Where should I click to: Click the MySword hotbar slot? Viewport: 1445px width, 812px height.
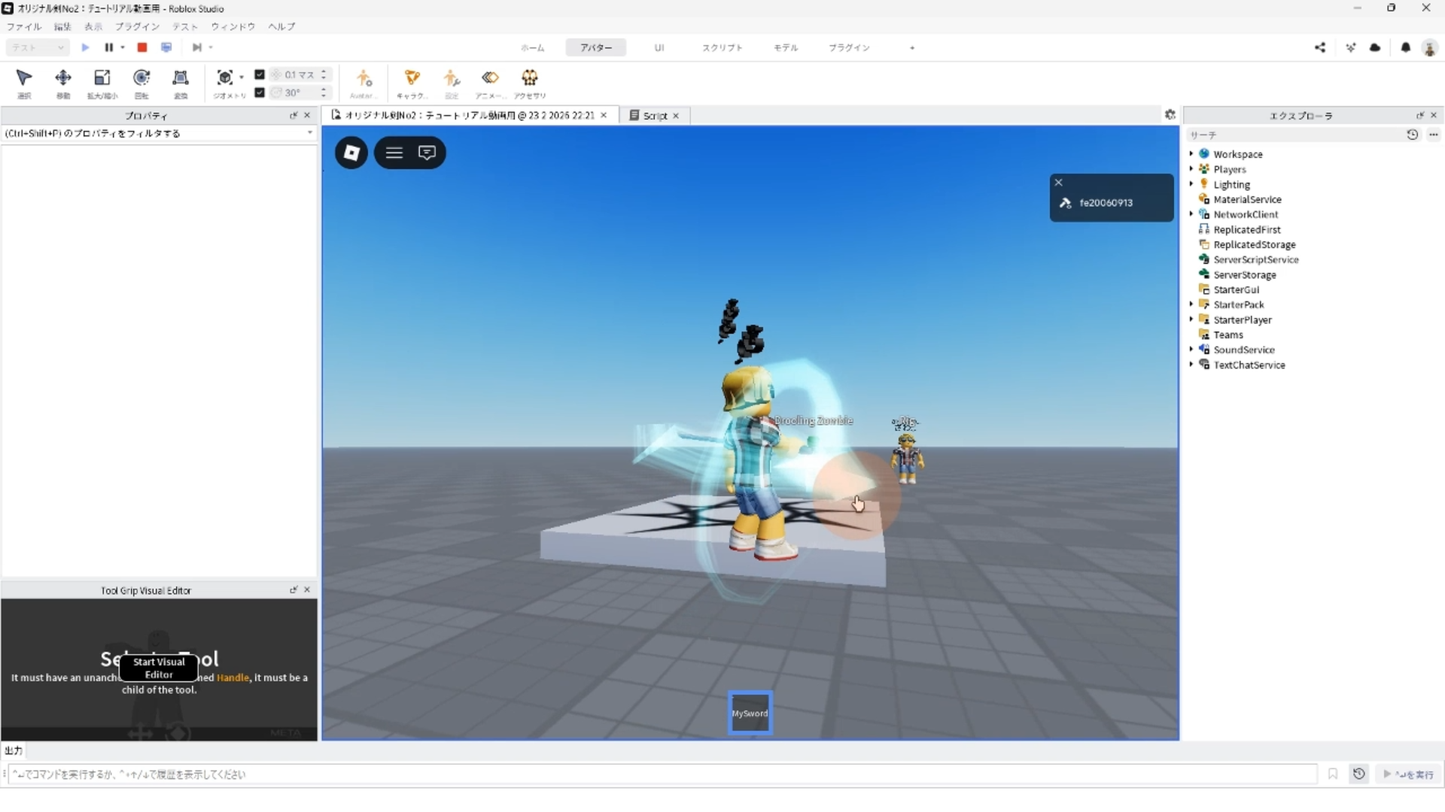[750, 713]
